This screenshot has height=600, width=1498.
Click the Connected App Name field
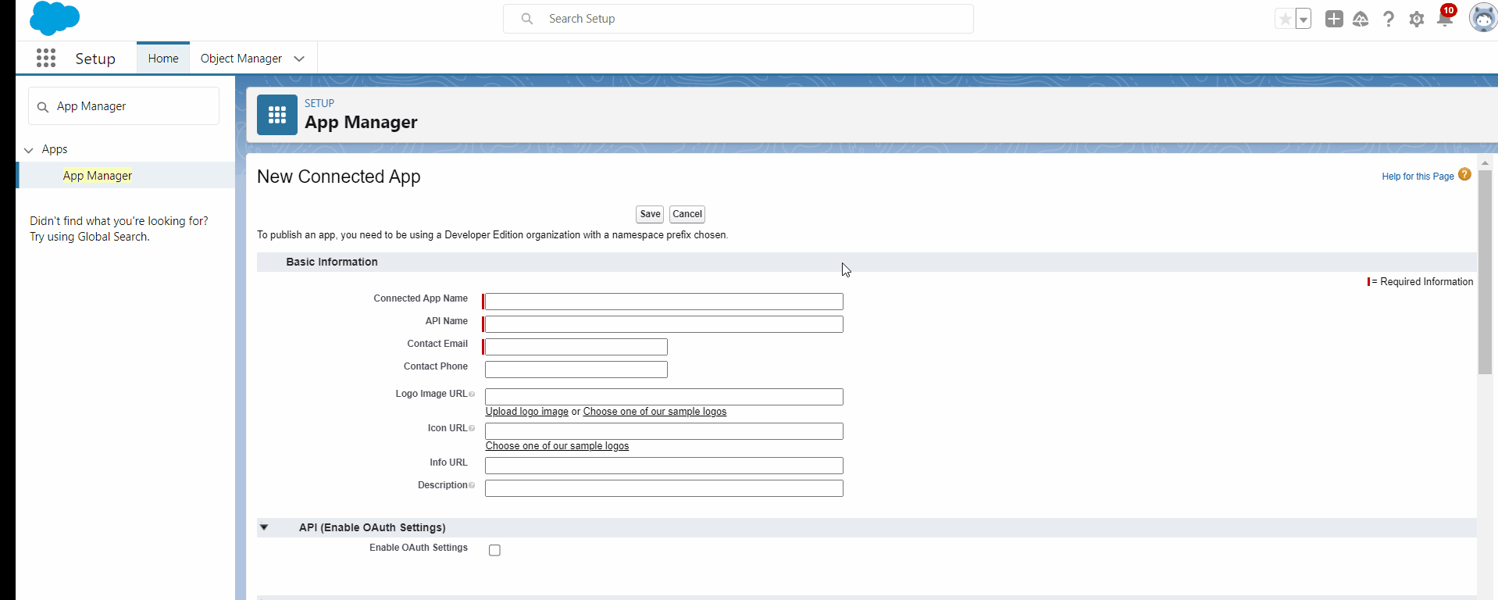tap(664, 302)
